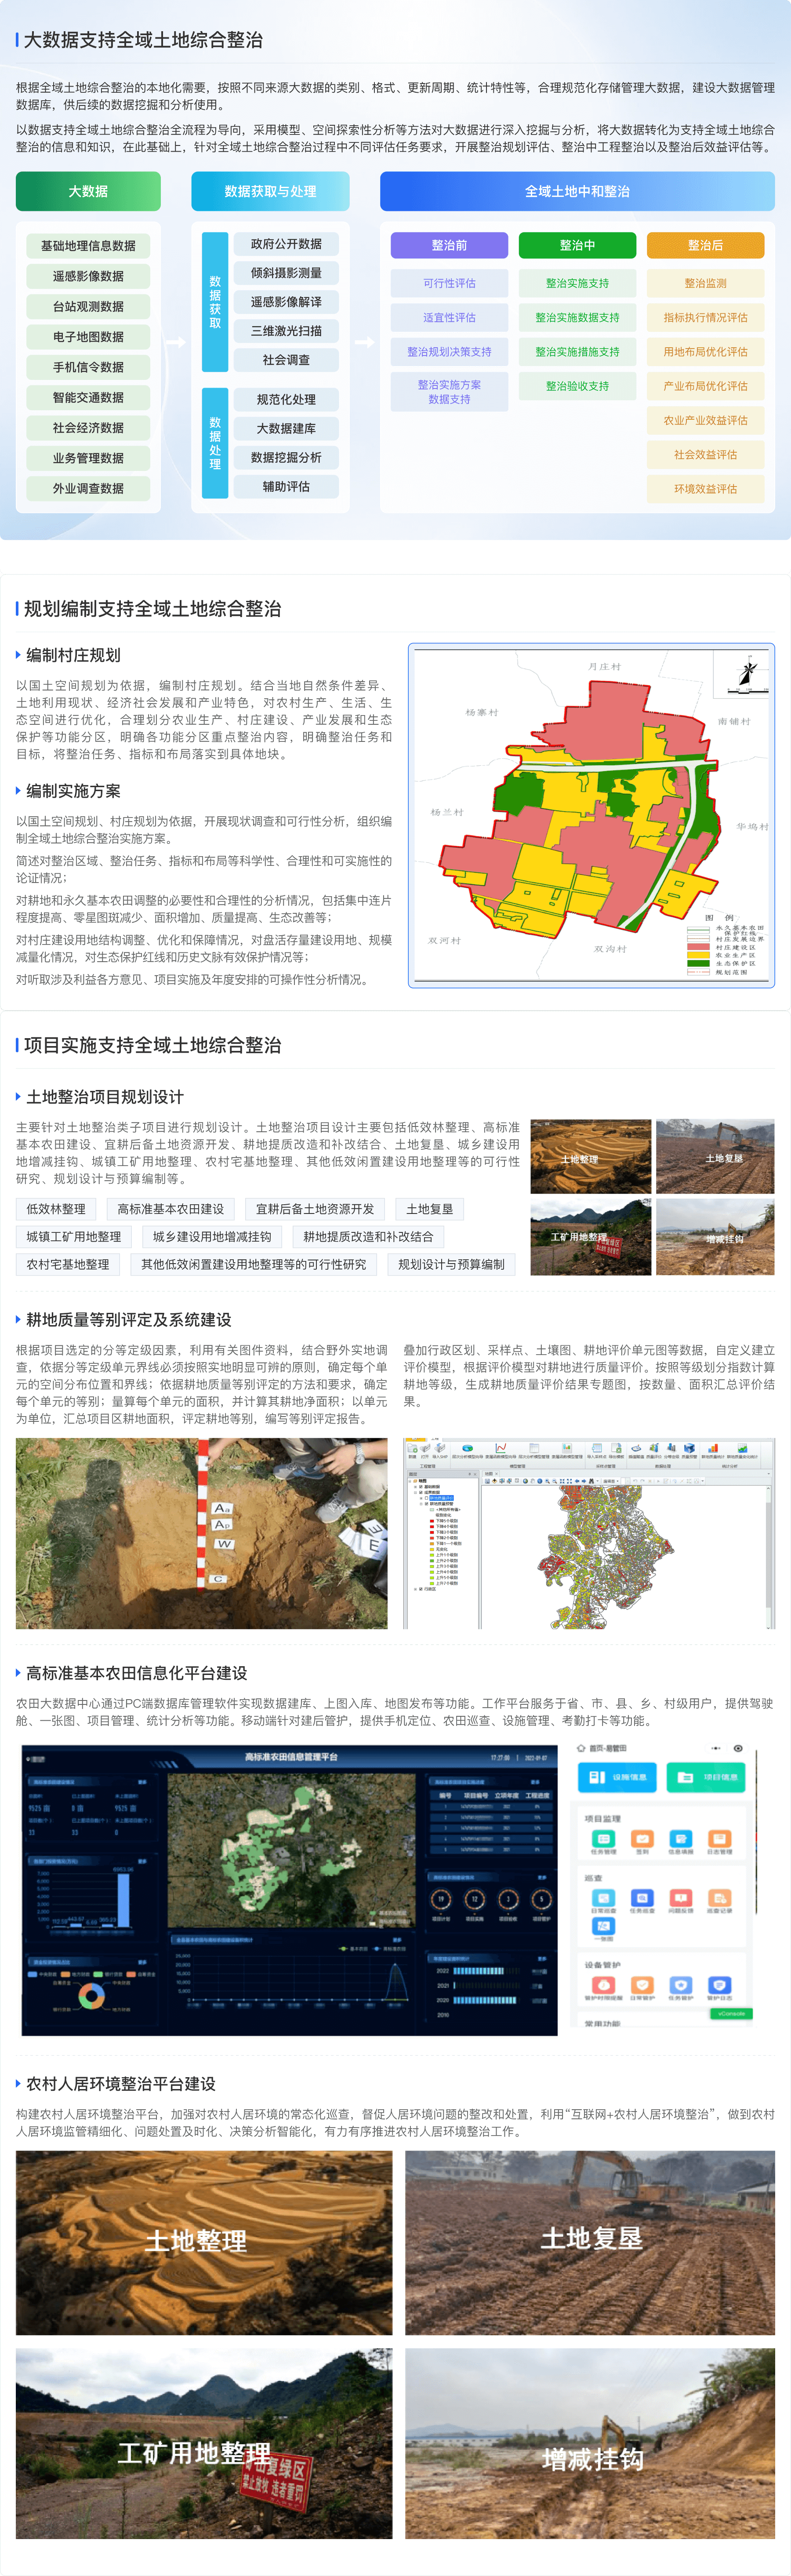791x2576 pixels.
Task: Click the 质量预警 toolbar icon
Action: [689, 1448]
